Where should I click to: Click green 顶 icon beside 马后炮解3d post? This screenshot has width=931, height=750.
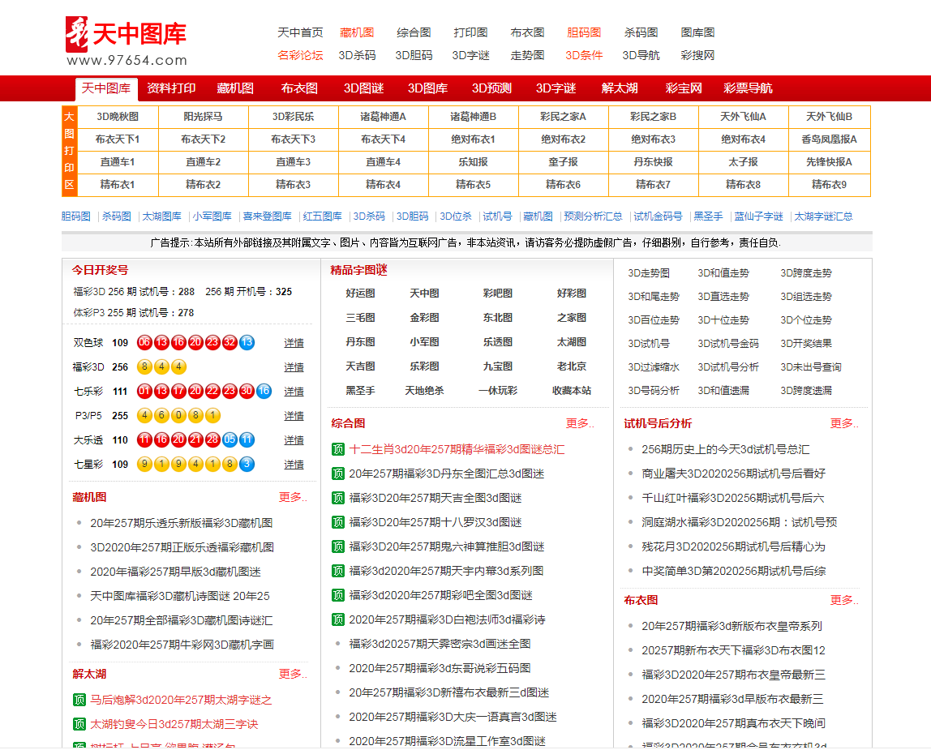click(x=79, y=700)
